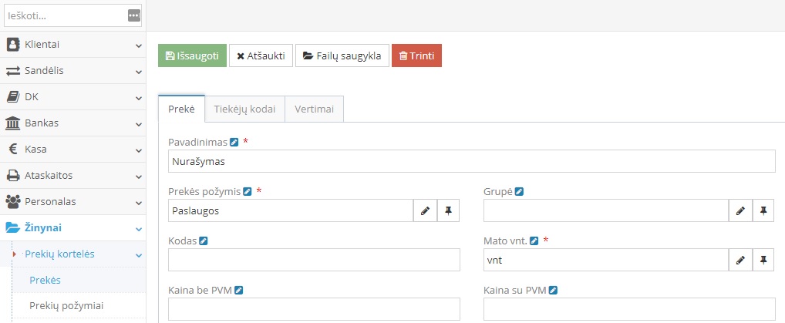Focus the Kaina be PVM input field
Image resolution: width=785 pixels, height=323 pixels.
click(314, 309)
